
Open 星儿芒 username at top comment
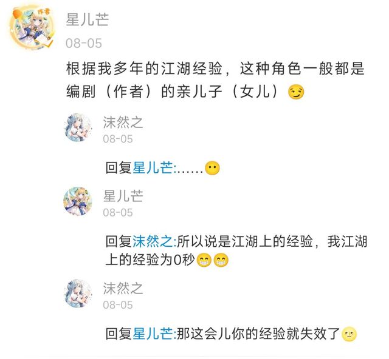88,19
